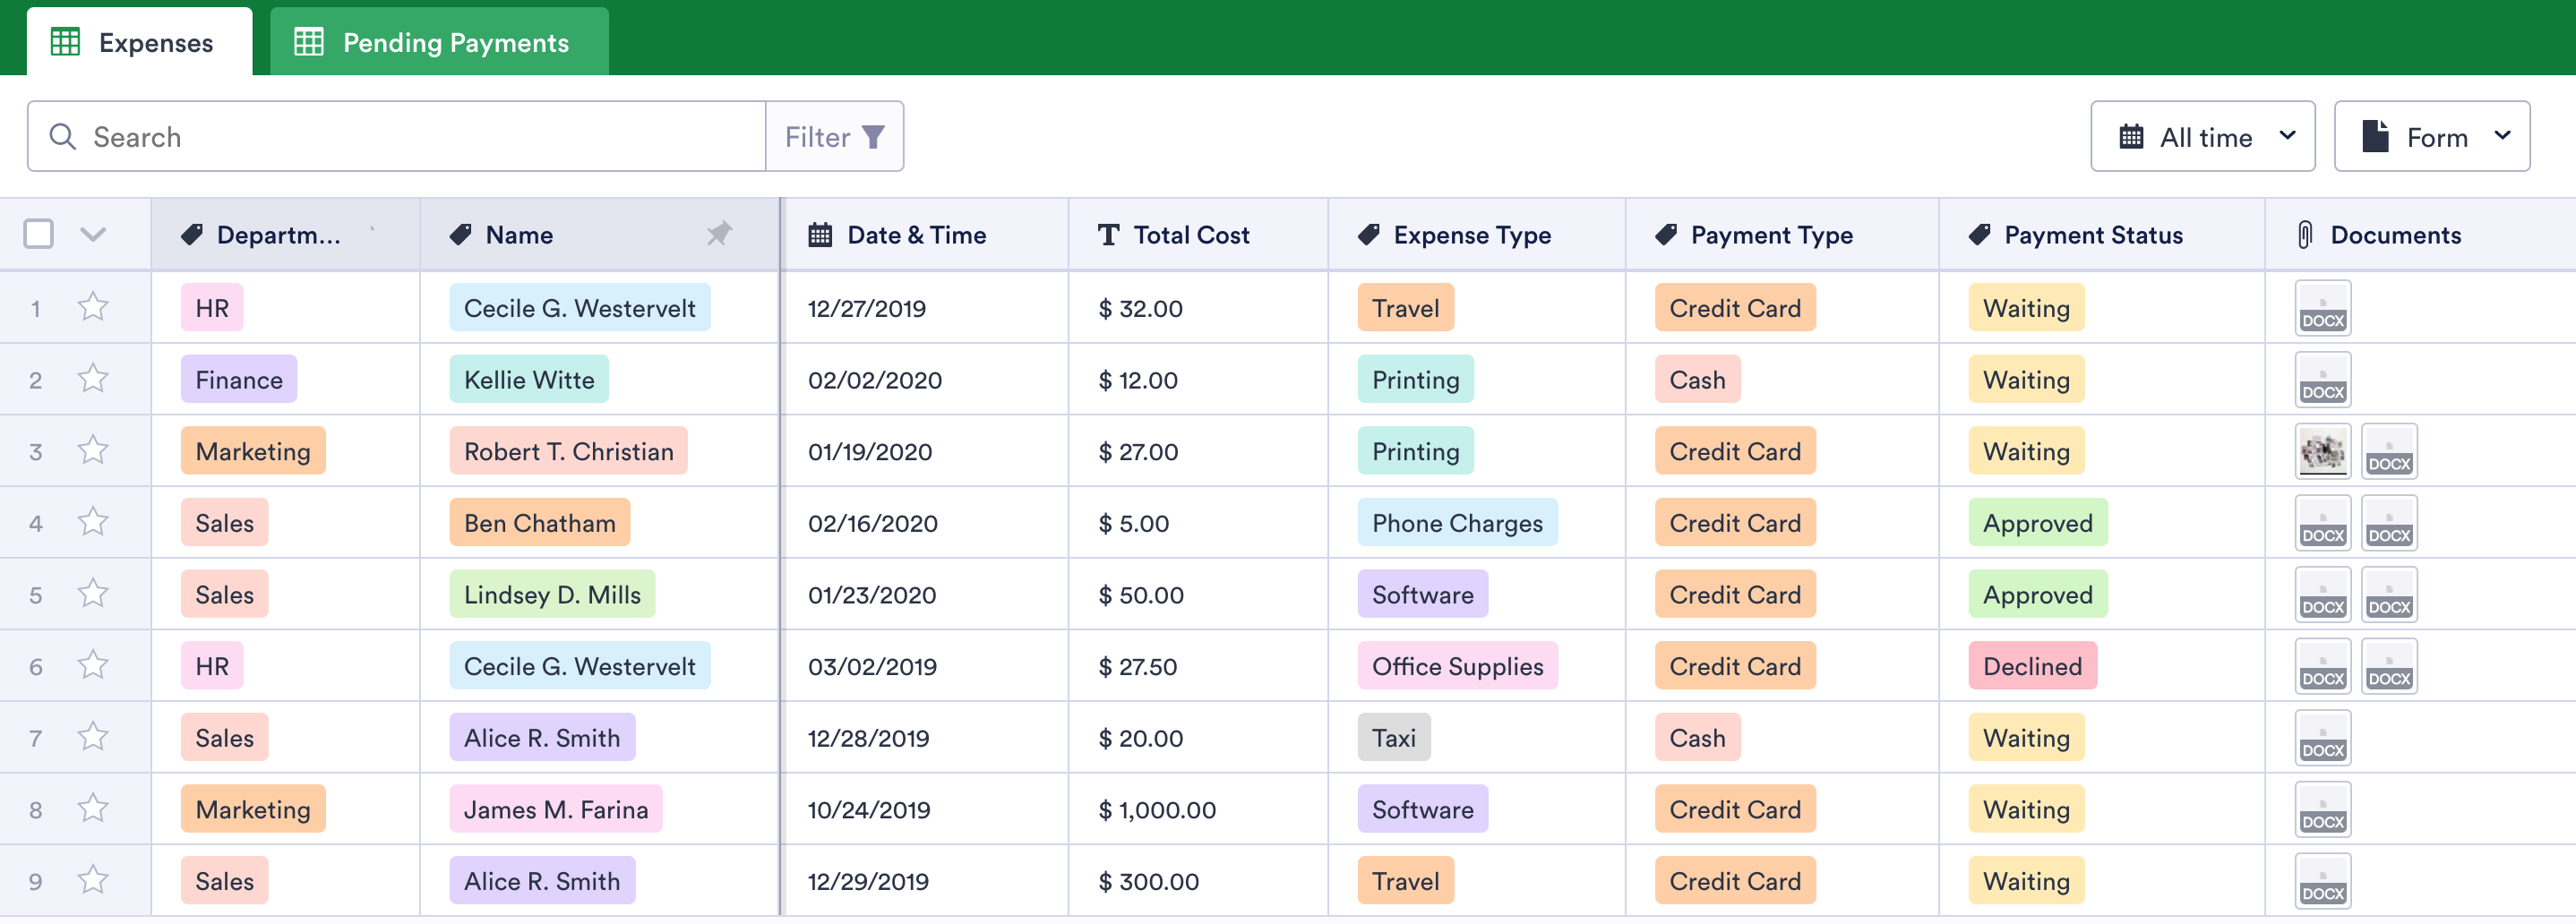This screenshot has height=924, width=2576.
Task: Star row 1 as favorite
Action: pos(93,307)
